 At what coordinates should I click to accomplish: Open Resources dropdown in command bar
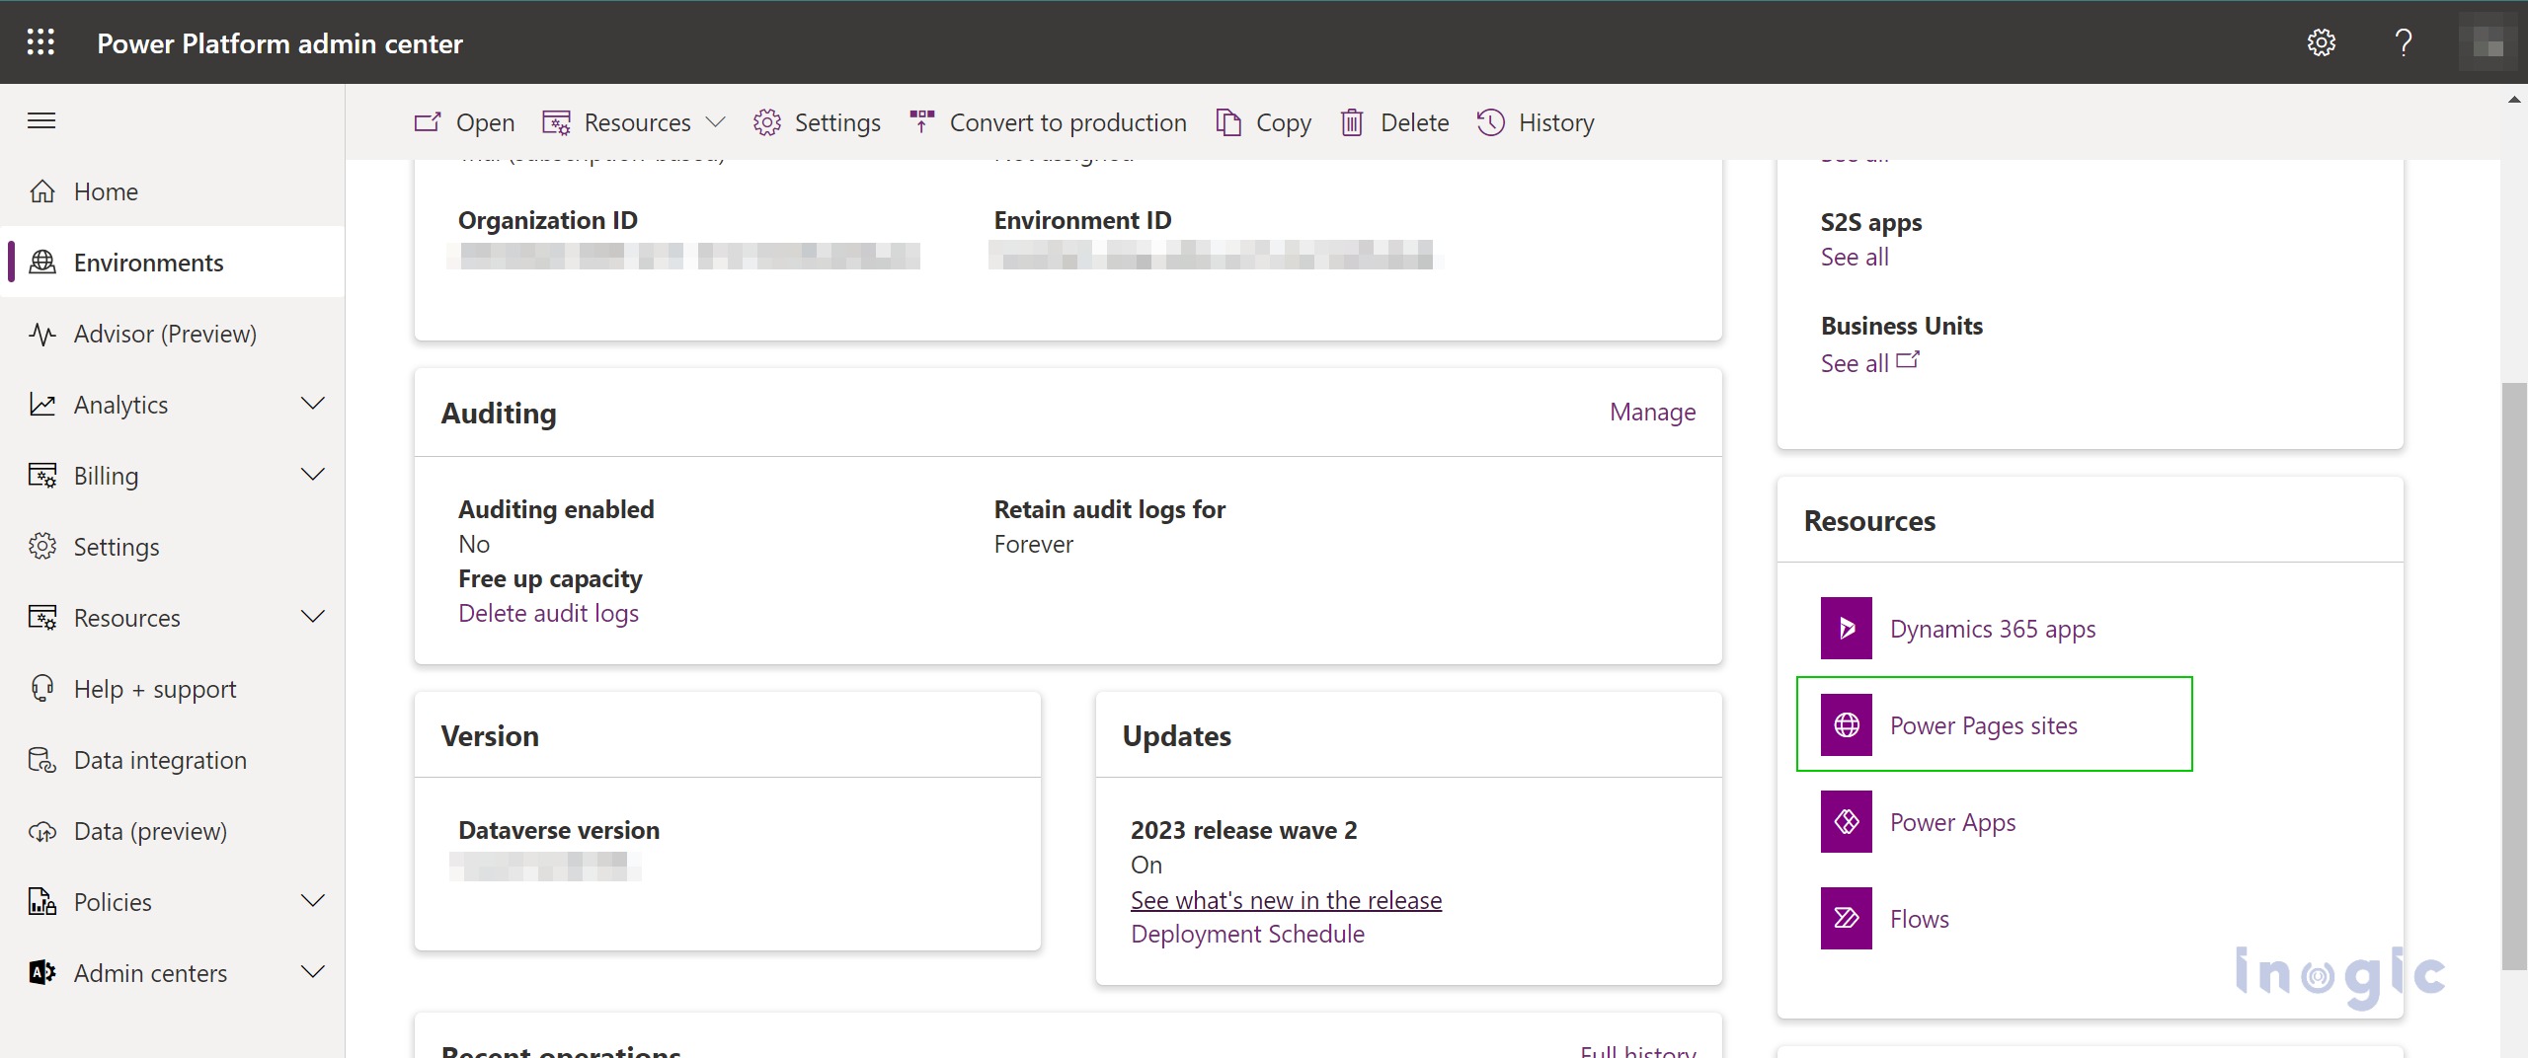pyautogui.click(x=634, y=122)
